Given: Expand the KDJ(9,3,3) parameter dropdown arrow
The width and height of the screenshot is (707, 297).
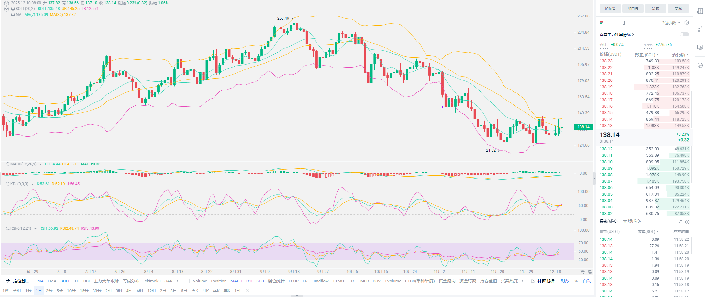Looking at the screenshot, I should pos(32,184).
